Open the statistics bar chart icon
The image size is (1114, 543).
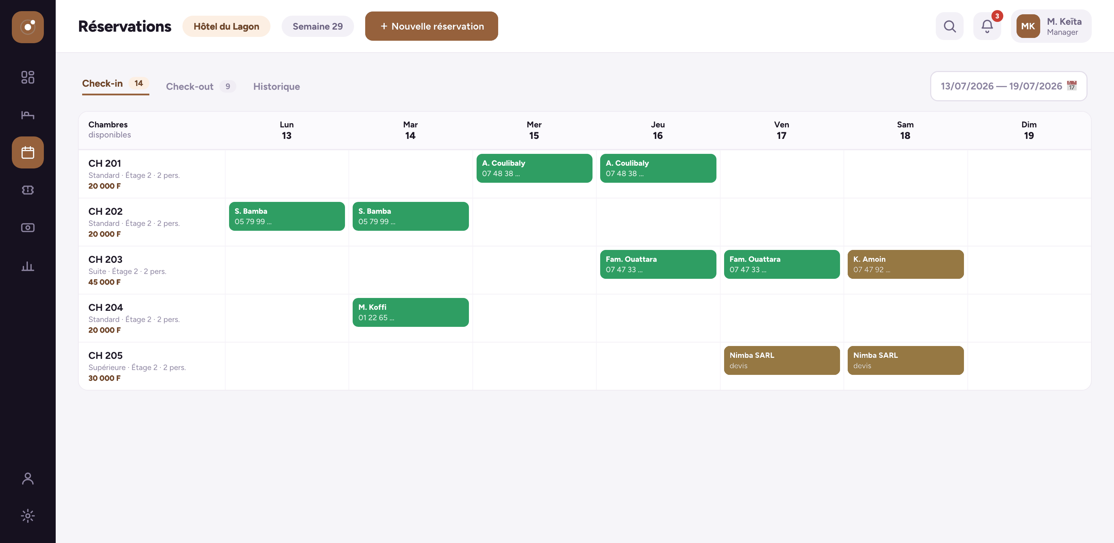tap(28, 266)
